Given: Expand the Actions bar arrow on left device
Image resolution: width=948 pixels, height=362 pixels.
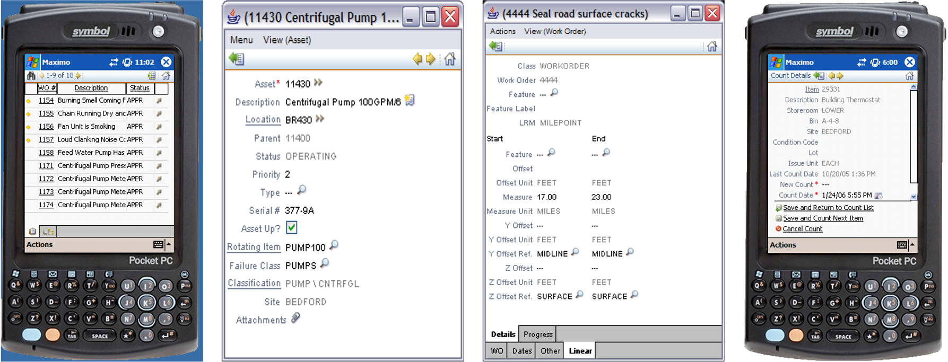Looking at the screenshot, I should point(169,244).
